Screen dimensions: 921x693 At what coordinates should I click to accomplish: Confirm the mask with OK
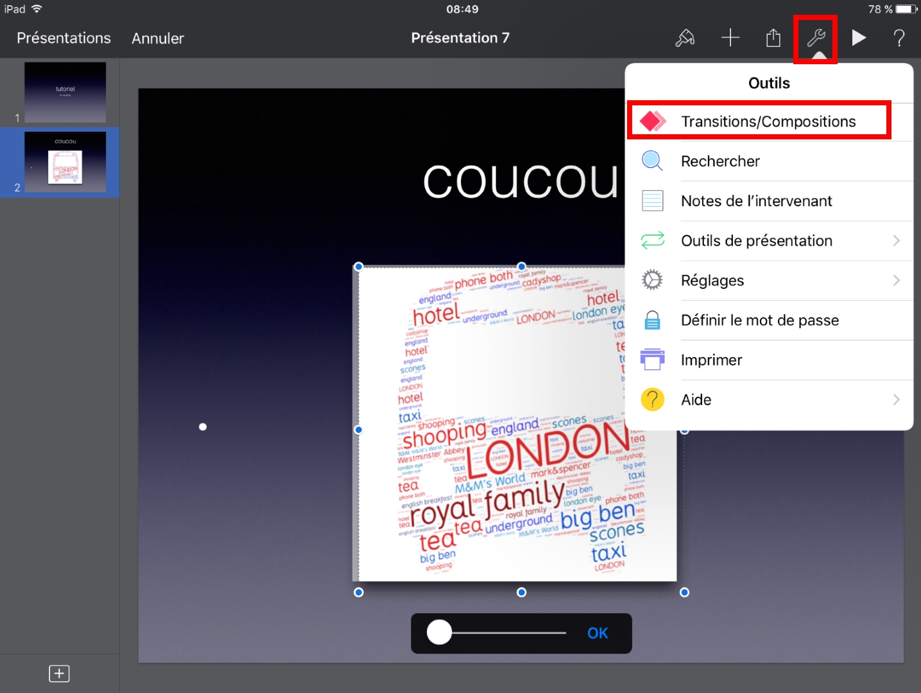[598, 633]
